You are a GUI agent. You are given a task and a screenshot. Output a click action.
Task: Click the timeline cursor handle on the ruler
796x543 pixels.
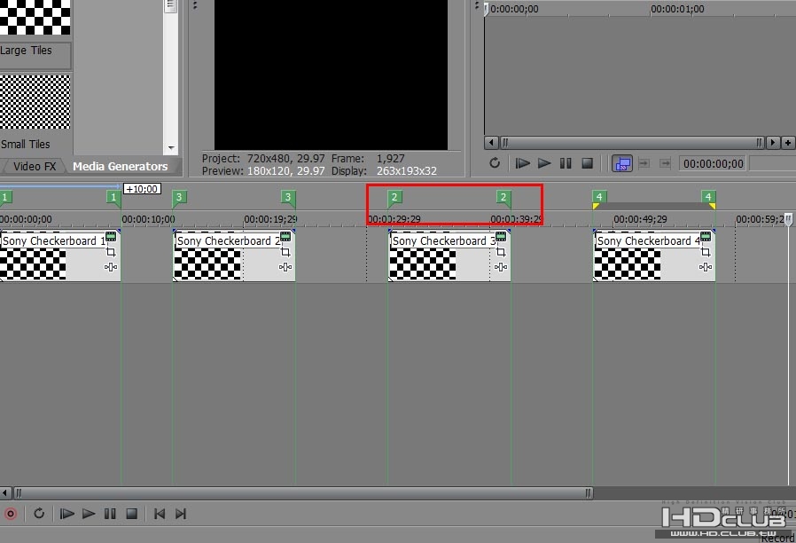788,219
